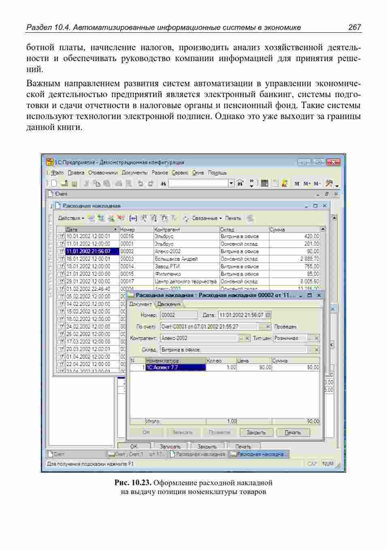Click the interval icon in journal toolbar
Screen dimensions: 387x550
click(x=133, y=218)
